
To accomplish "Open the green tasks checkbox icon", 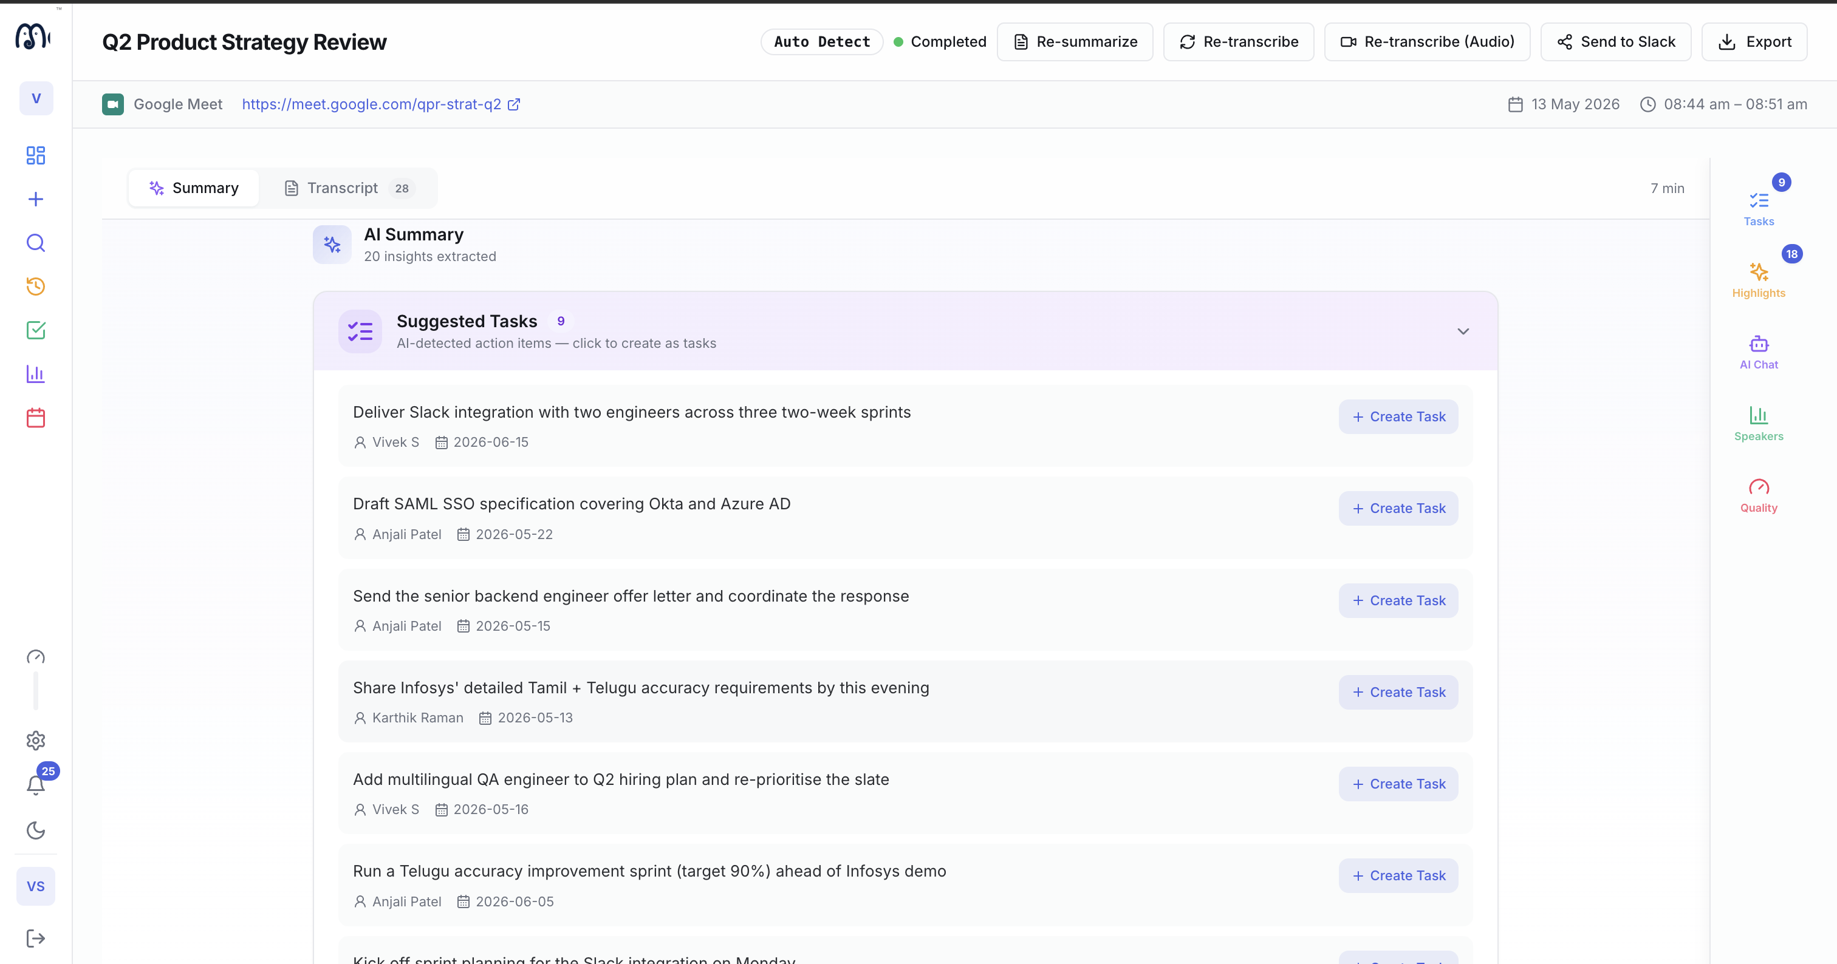I will click(x=36, y=330).
